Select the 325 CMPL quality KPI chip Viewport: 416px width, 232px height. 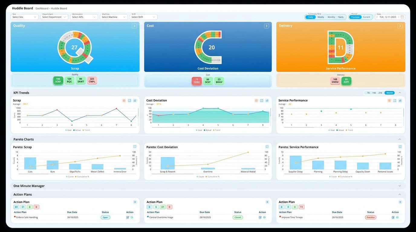pos(92,80)
